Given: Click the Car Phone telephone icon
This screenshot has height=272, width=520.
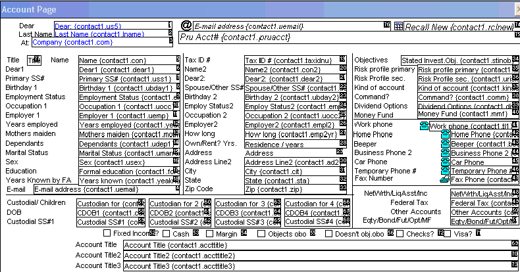Looking at the screenshot, I should click(445, 162).
